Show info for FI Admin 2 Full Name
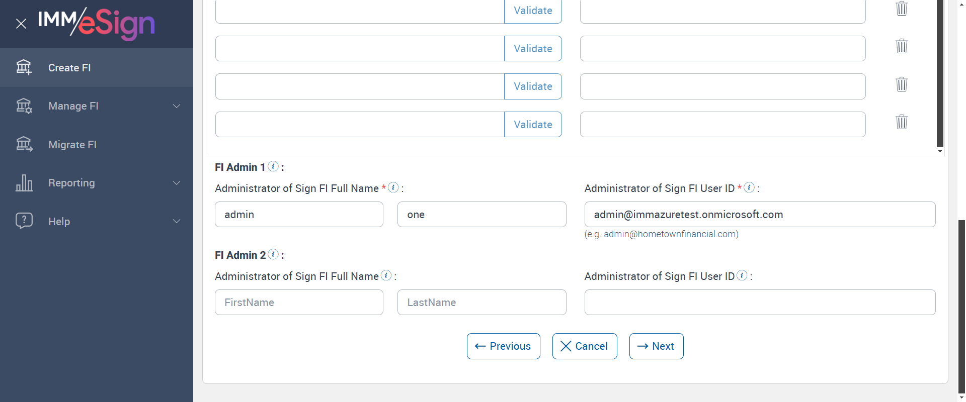Image resolution: width=966 pixels, height=402 pixels. (x=386, y=275)
